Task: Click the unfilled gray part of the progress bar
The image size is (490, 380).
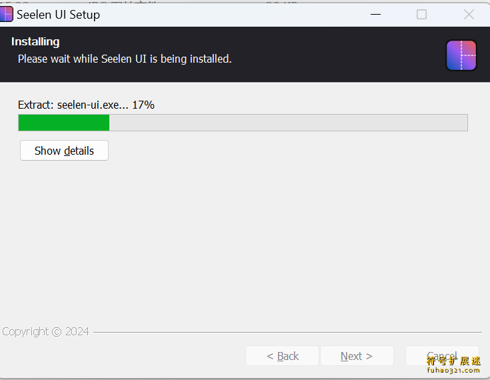Action: click(x=287, y=123)
